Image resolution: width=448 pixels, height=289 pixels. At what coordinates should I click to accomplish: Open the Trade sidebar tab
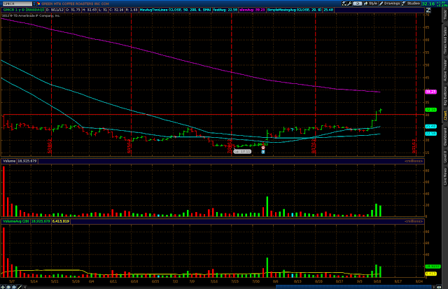point(445,15)
